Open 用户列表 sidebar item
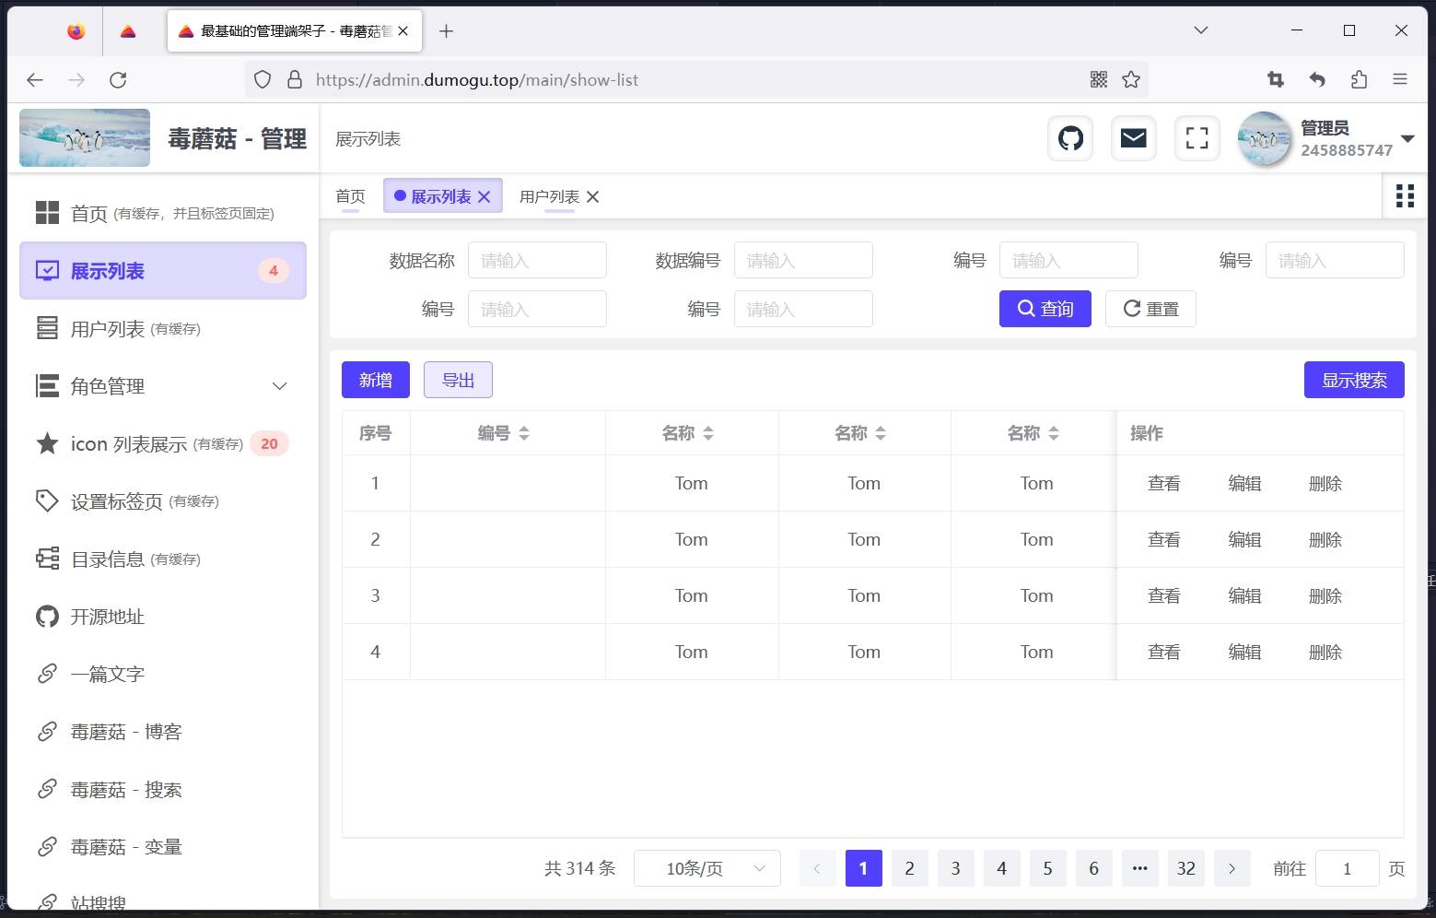Screen dimensions: 1436x918 coord(163,329)
